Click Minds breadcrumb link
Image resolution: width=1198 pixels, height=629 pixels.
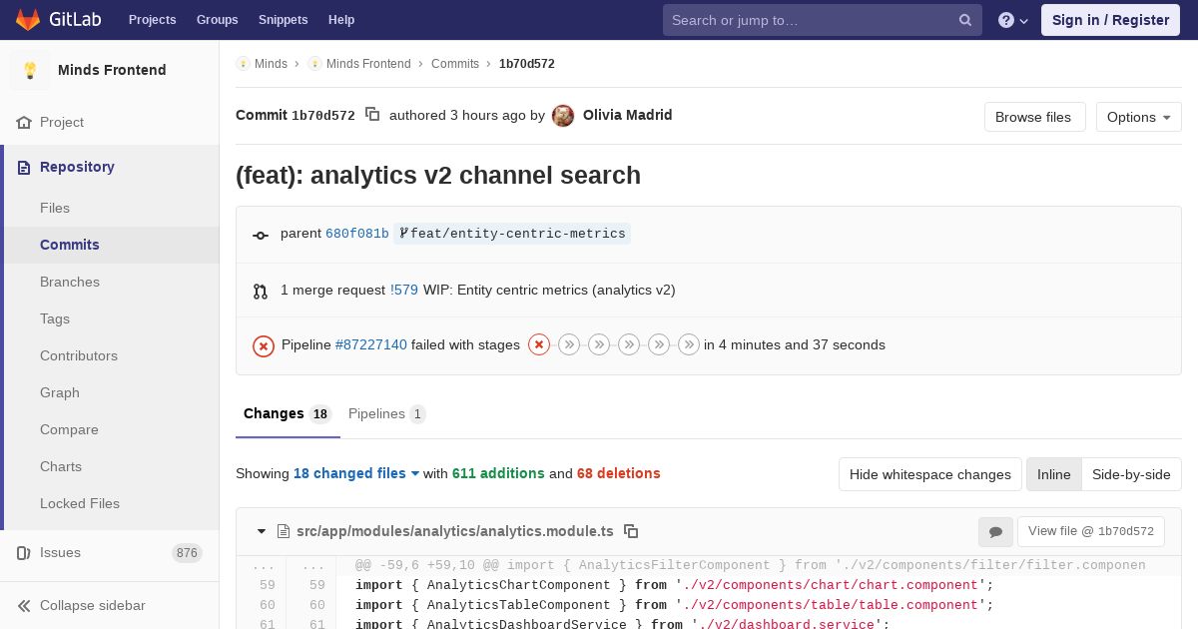coord(271,64)
